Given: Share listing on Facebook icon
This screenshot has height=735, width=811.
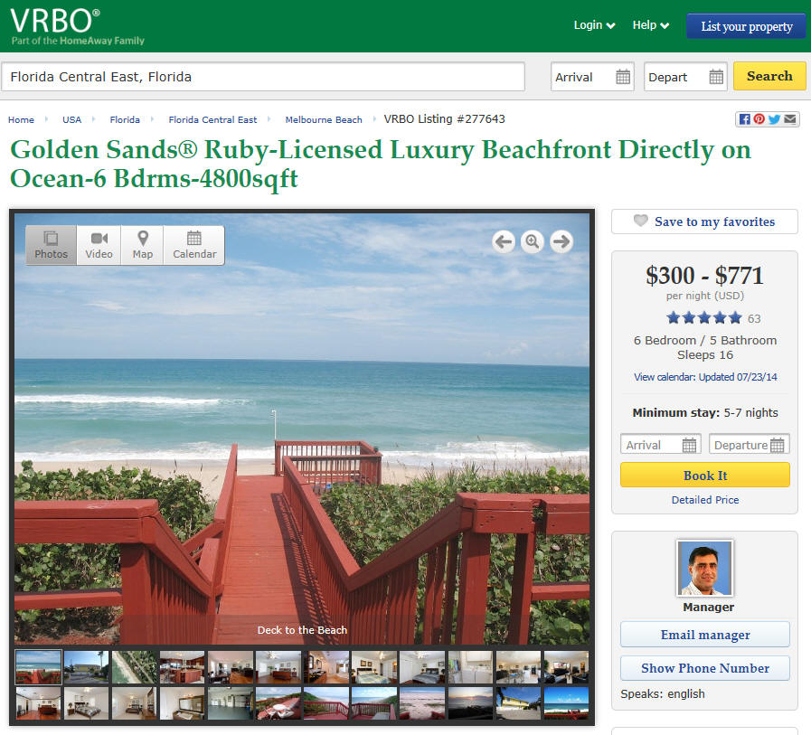Looking at the screenshot, I should point(744,119).
